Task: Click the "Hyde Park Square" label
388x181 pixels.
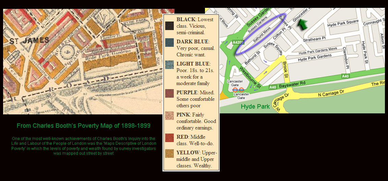Action: pyautogui.click(x=343, y=24)
